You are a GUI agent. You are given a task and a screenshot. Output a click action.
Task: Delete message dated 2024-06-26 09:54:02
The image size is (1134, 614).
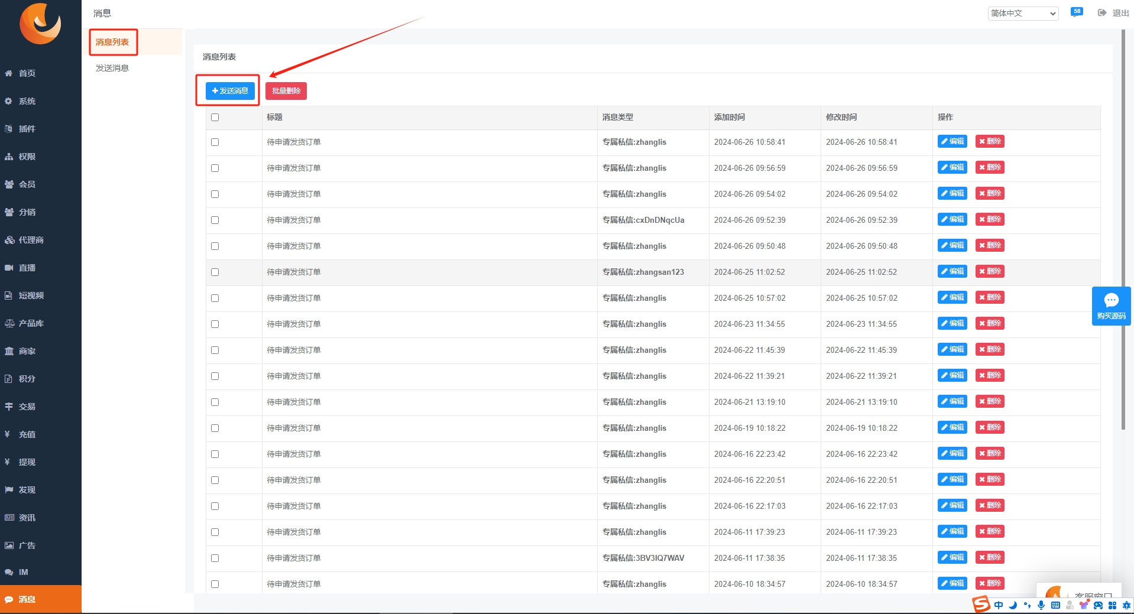tap(990, 193)
